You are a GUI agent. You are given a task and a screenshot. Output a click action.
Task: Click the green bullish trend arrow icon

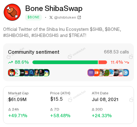[x=10, y=62]
